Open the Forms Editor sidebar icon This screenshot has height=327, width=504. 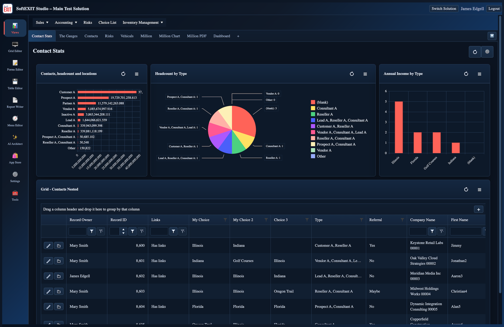[x=15, y=65]
